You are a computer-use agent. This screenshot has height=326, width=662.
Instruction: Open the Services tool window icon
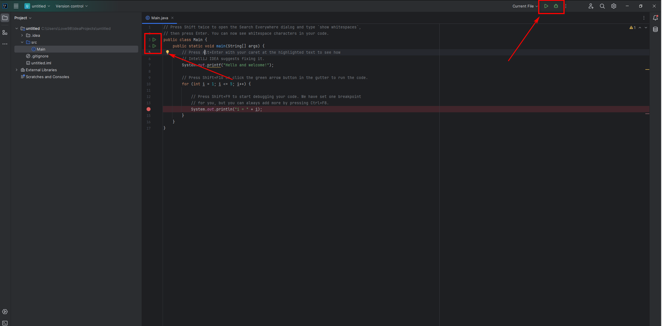pos(5,312)
